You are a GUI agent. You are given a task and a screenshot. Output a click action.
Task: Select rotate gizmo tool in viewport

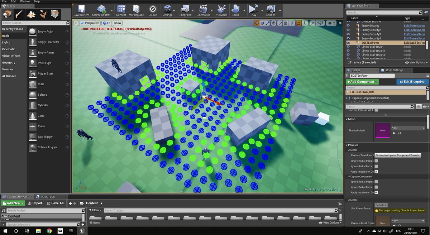tap(262, 23)
